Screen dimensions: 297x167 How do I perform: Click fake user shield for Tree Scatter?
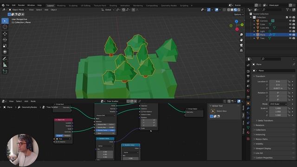point(128,101)
